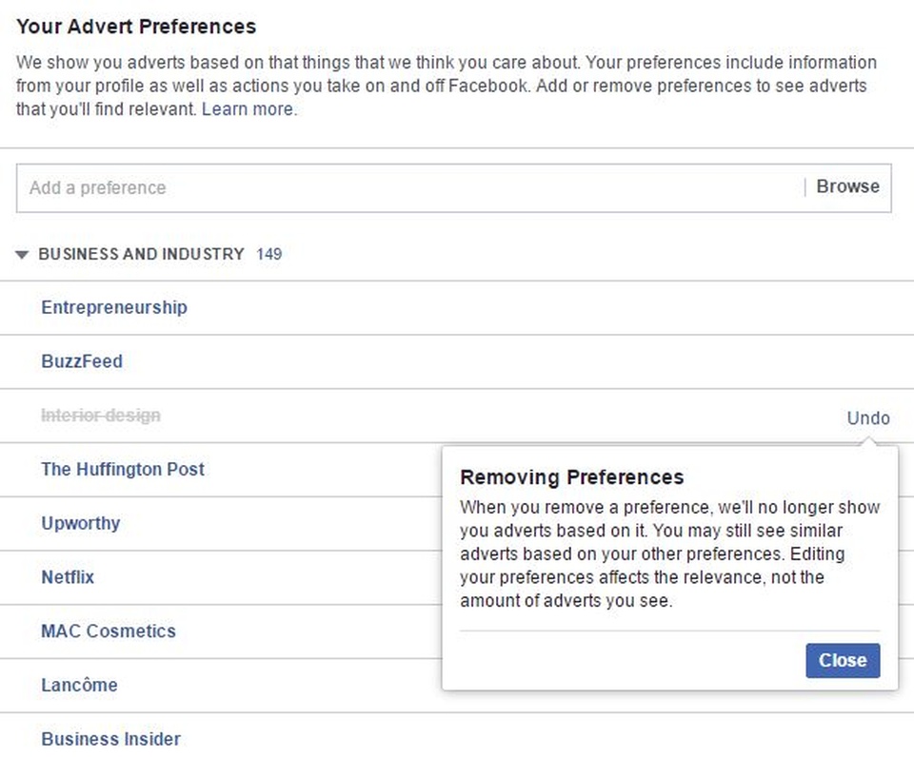
Task: Select The Huffington Post preference
Action: [x=123, y=469]
